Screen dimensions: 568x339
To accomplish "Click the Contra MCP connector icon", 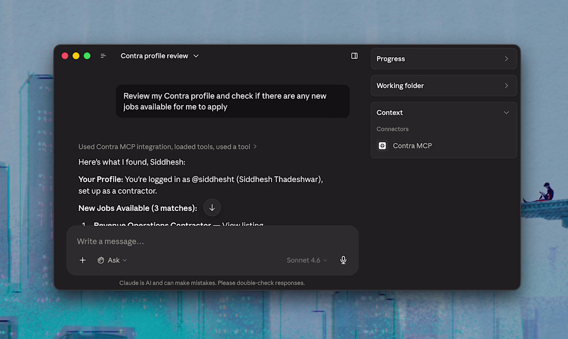I will [x=382, y=146].
